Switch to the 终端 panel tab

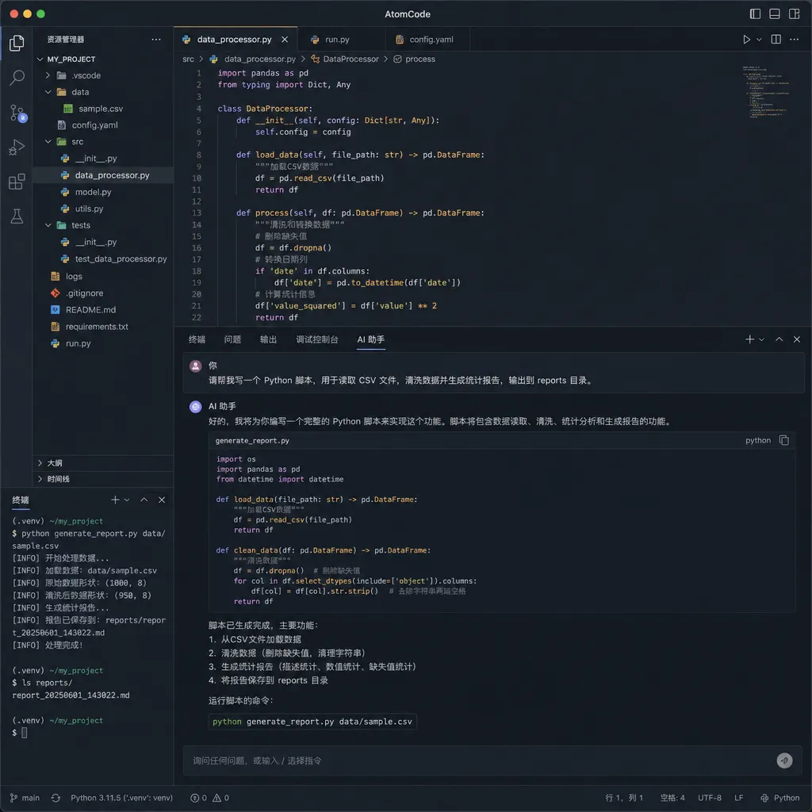pos(197,339)
